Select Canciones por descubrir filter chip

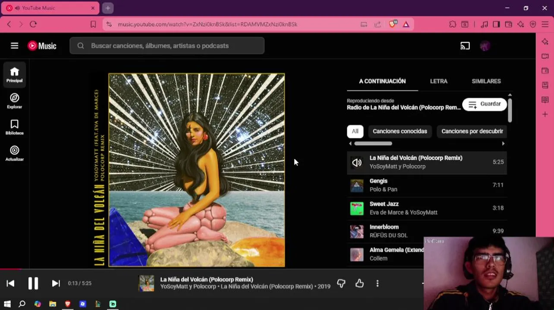point(472,131)
